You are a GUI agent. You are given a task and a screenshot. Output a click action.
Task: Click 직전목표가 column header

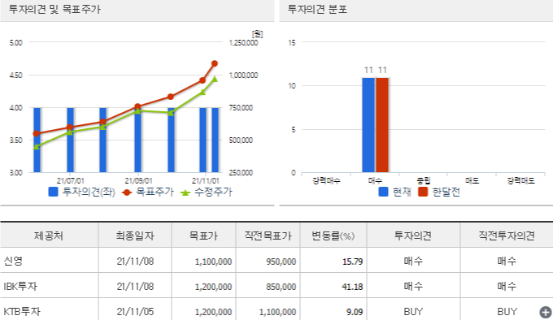pos(268,236)
